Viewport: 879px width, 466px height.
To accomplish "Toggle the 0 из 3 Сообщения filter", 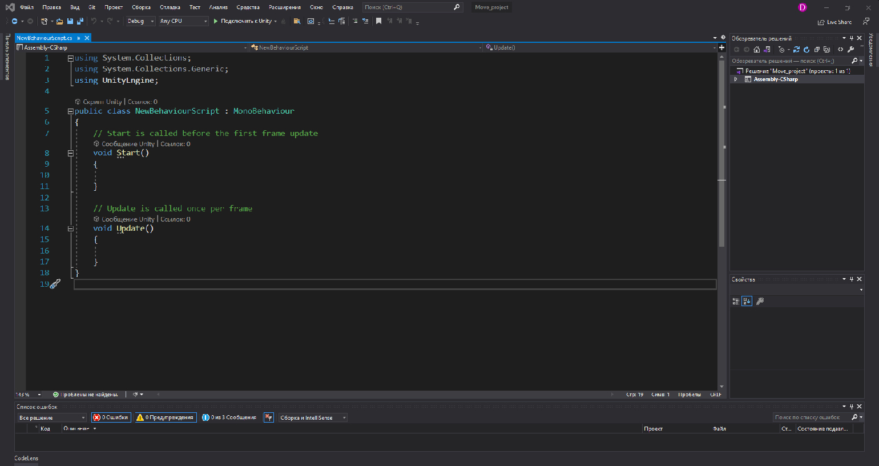I will 229,417.
